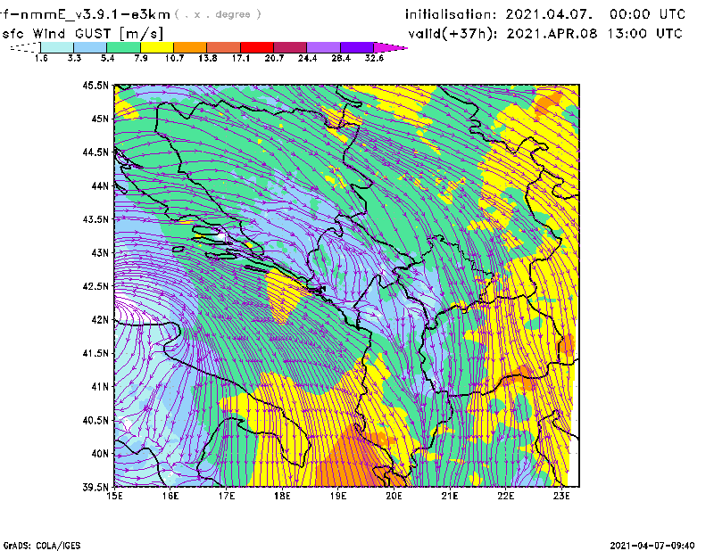Click the '17E' longitude label
The image size is (714, 551).
click(227, 496)
